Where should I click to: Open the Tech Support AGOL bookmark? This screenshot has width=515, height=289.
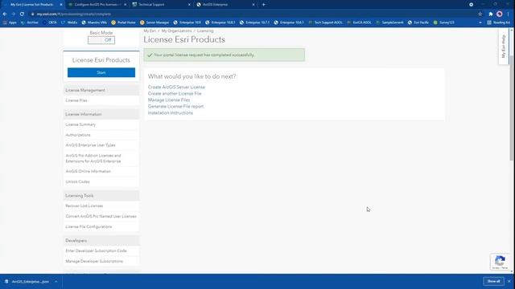[x=325, y=22]
